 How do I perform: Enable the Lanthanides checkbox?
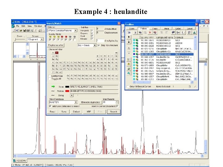pos(50,76)
